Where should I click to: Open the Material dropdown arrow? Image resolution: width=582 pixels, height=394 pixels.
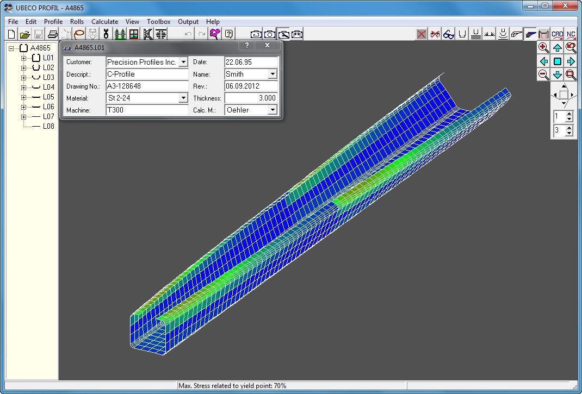(x=183, y=98)
